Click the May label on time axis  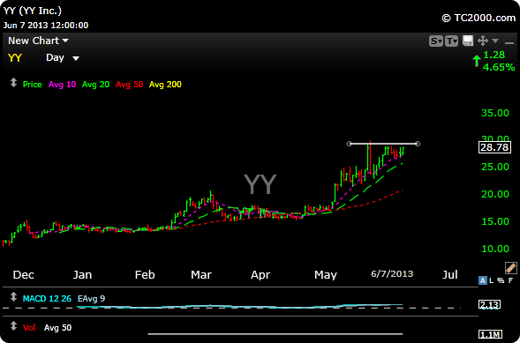326,275
